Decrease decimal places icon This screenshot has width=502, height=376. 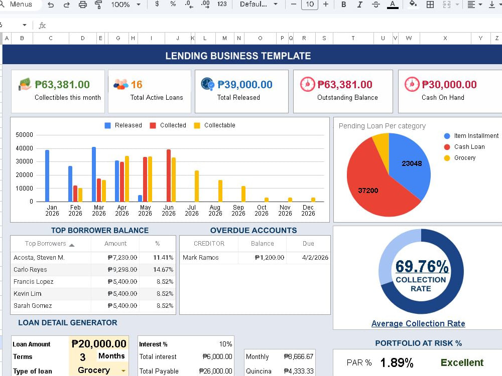pyautogui.click(x=189, y=5)
